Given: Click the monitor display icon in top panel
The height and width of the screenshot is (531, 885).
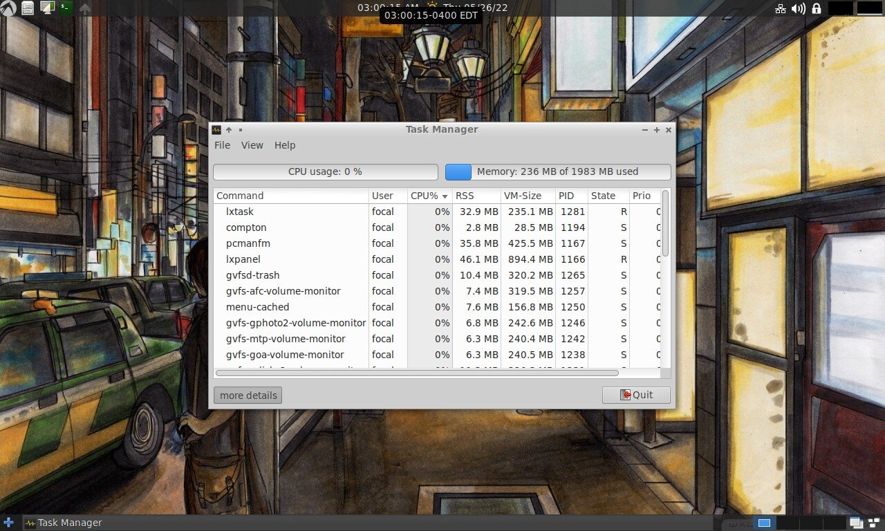Looking at the screenshot, I should 47,8.
